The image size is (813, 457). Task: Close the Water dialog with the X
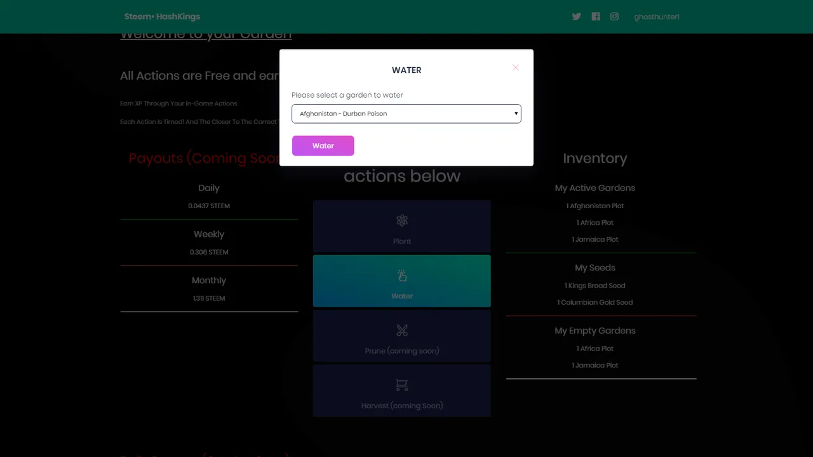tap(516, 67)
